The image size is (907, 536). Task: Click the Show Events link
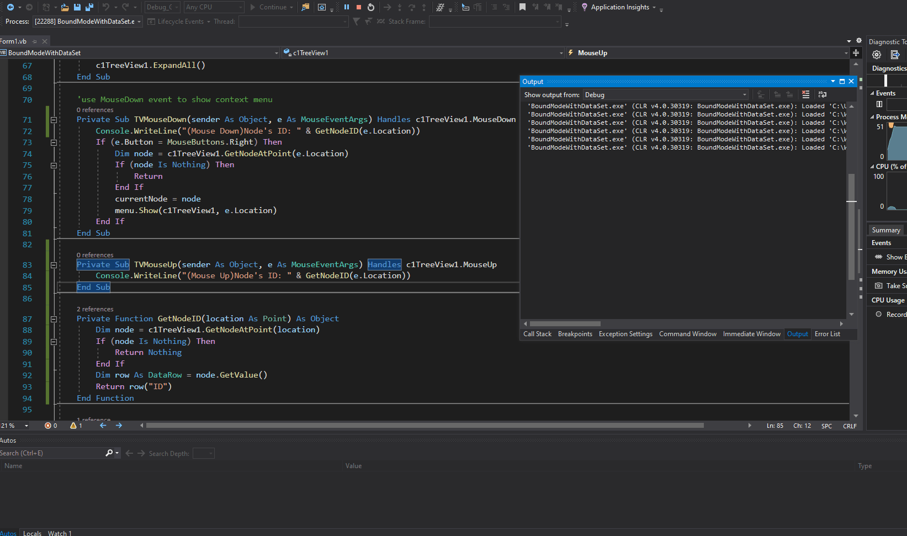tap(890, 257)
